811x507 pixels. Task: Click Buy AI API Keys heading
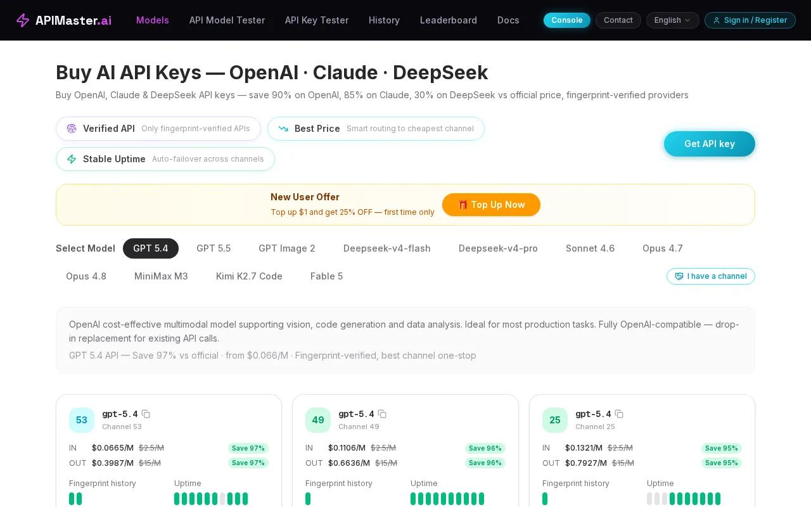(272, 72)
